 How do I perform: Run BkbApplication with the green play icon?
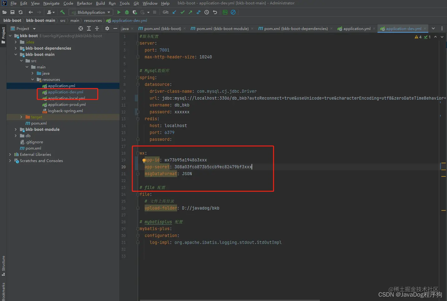click(119, 12)
